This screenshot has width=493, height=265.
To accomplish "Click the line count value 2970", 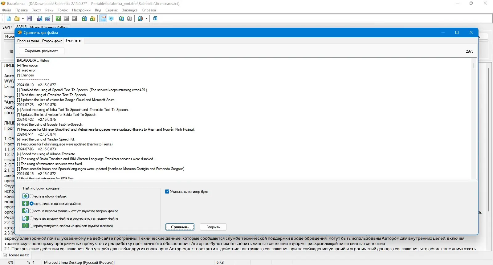I will (x=470, y=51).
